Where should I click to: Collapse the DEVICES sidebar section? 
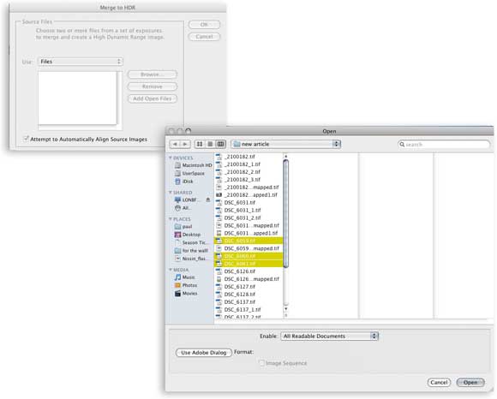(x=171, y=158)
